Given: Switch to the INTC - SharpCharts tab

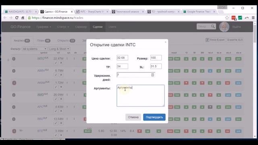Looking at the screenshot, I should tap(92, 12).
